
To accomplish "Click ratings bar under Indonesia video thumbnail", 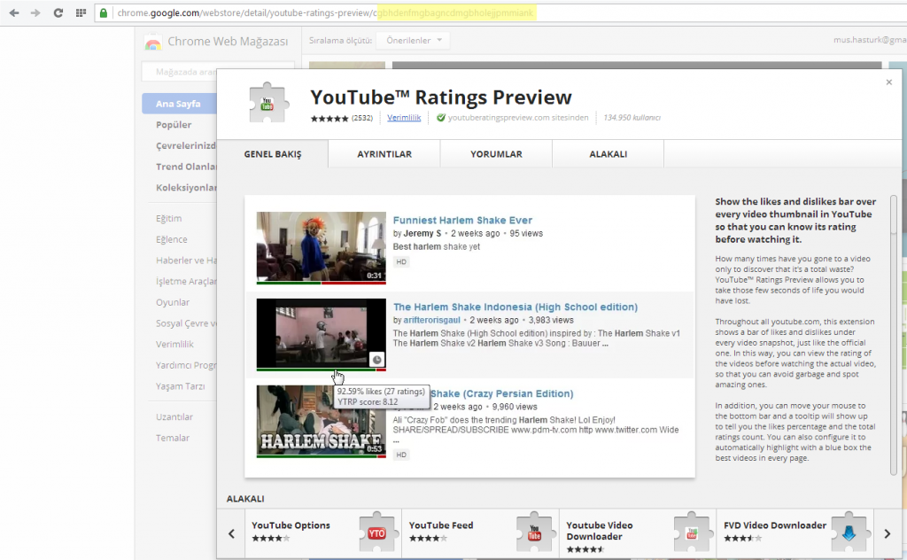I will [321, 369].
